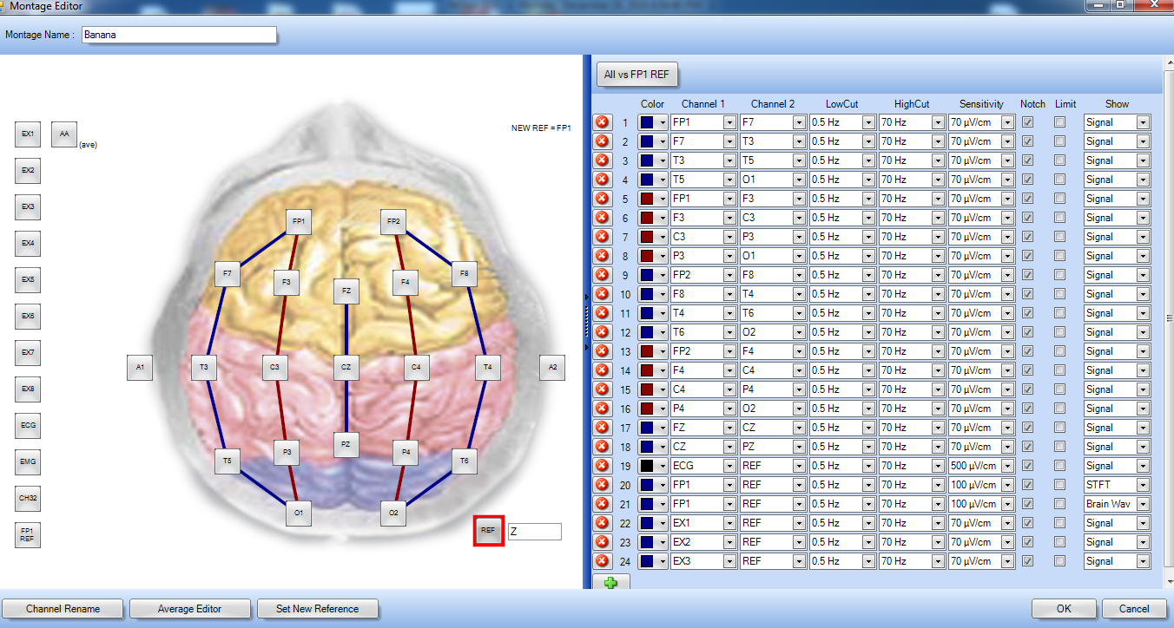Screen dimensions: 1174x628
Task: Edit the Montage Name field
Action: point(180,36)
